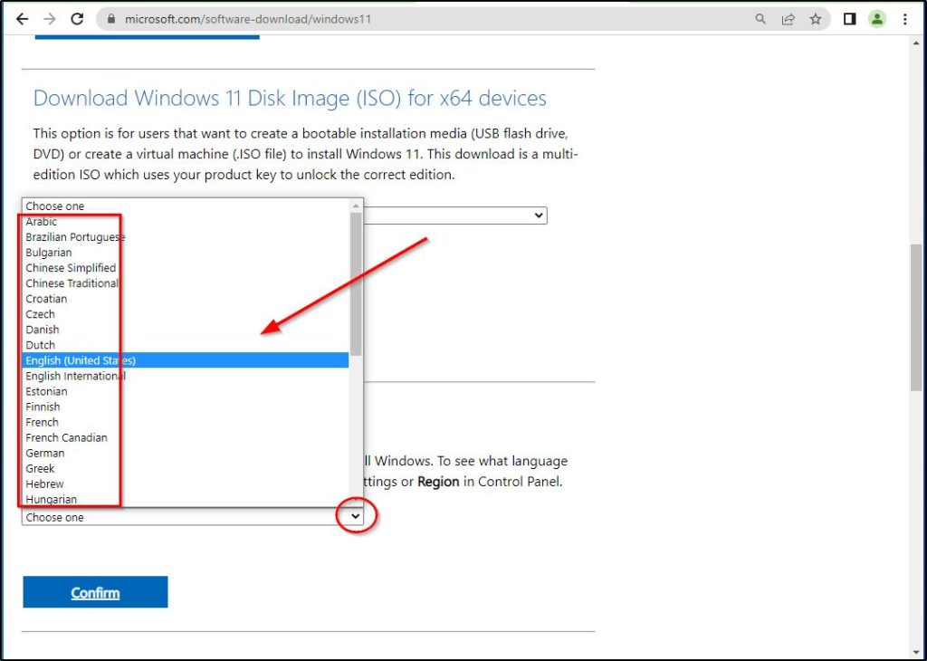Screen dimensions: 927x661
Task: Select German from the list
Action: pyautogui.click(x=185, y=453)
